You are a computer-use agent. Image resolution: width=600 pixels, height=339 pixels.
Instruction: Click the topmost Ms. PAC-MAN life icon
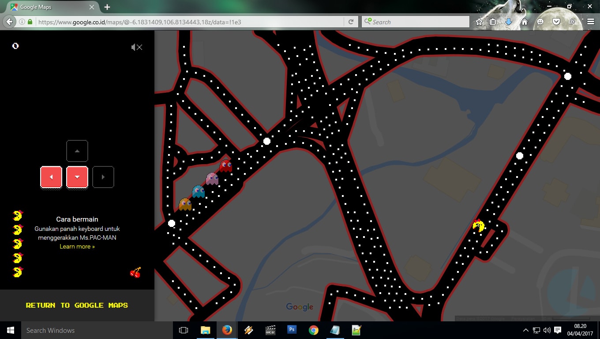click(18, 215)
